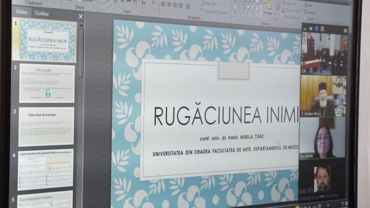370x208 pixels.
Task: Click the Center alignment paragraph icon
Action: (169, 5)
